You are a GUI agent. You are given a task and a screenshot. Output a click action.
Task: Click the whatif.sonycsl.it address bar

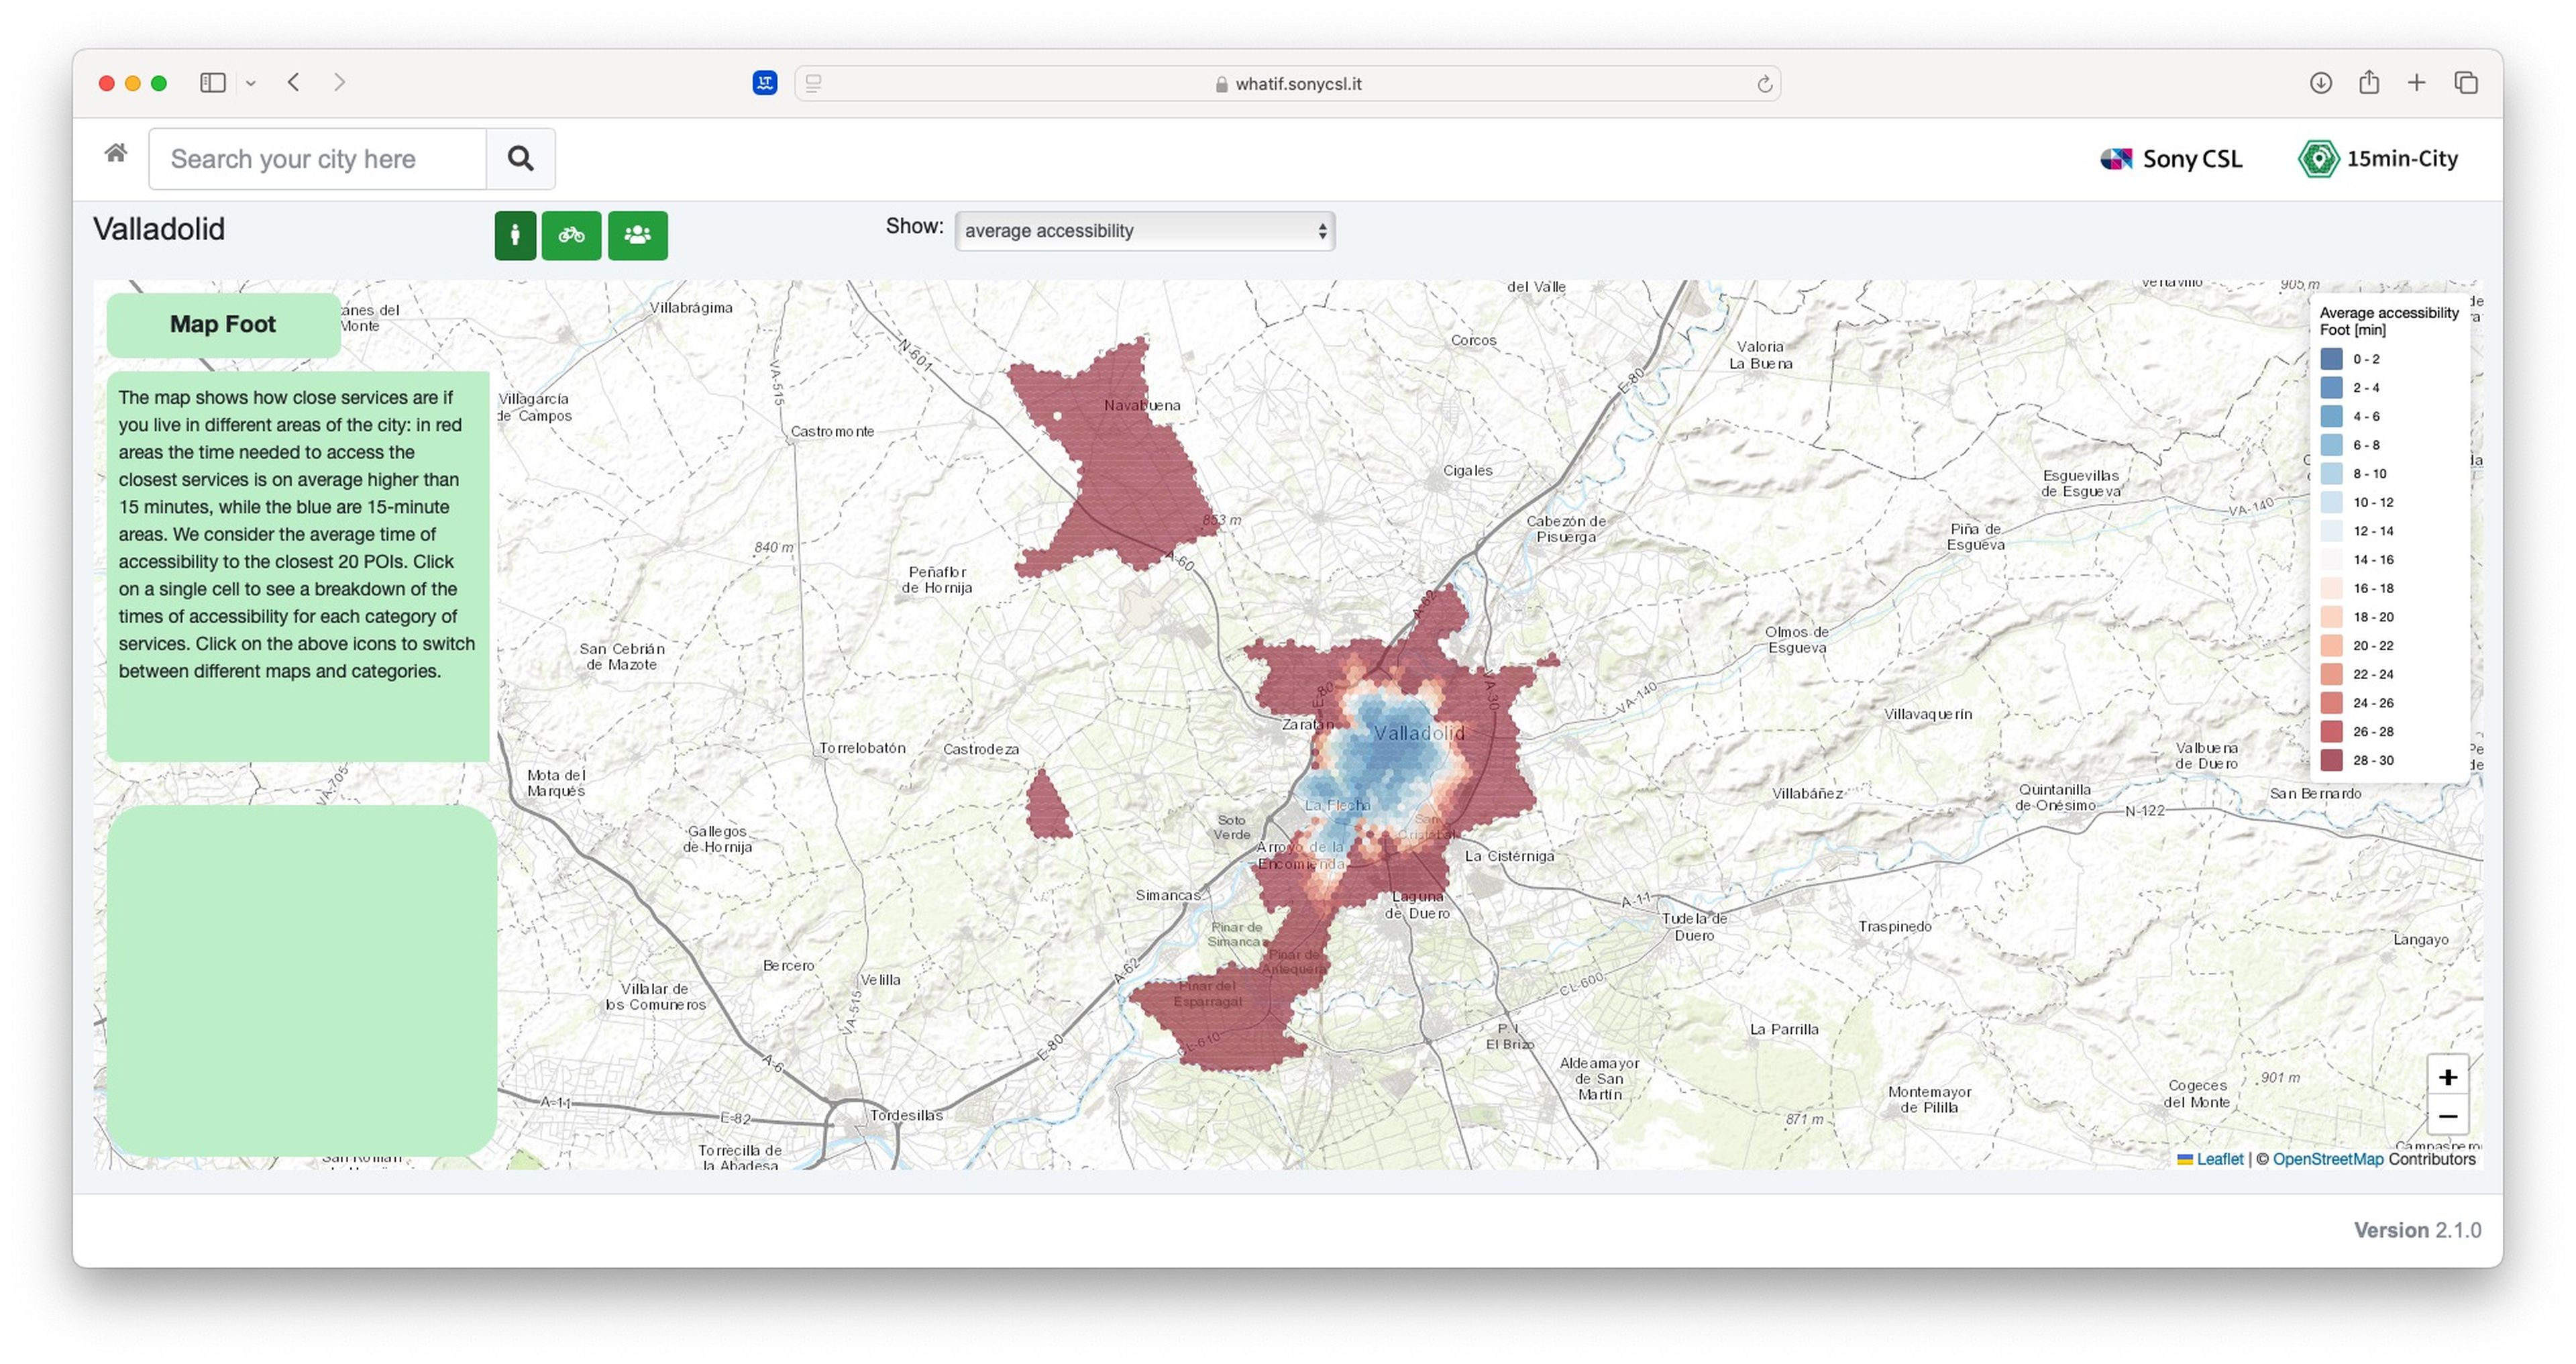(x=1287, y=84)
